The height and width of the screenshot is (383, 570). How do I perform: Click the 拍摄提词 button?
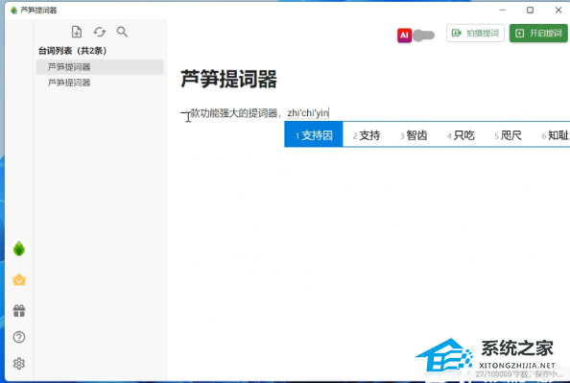[475, 33]
